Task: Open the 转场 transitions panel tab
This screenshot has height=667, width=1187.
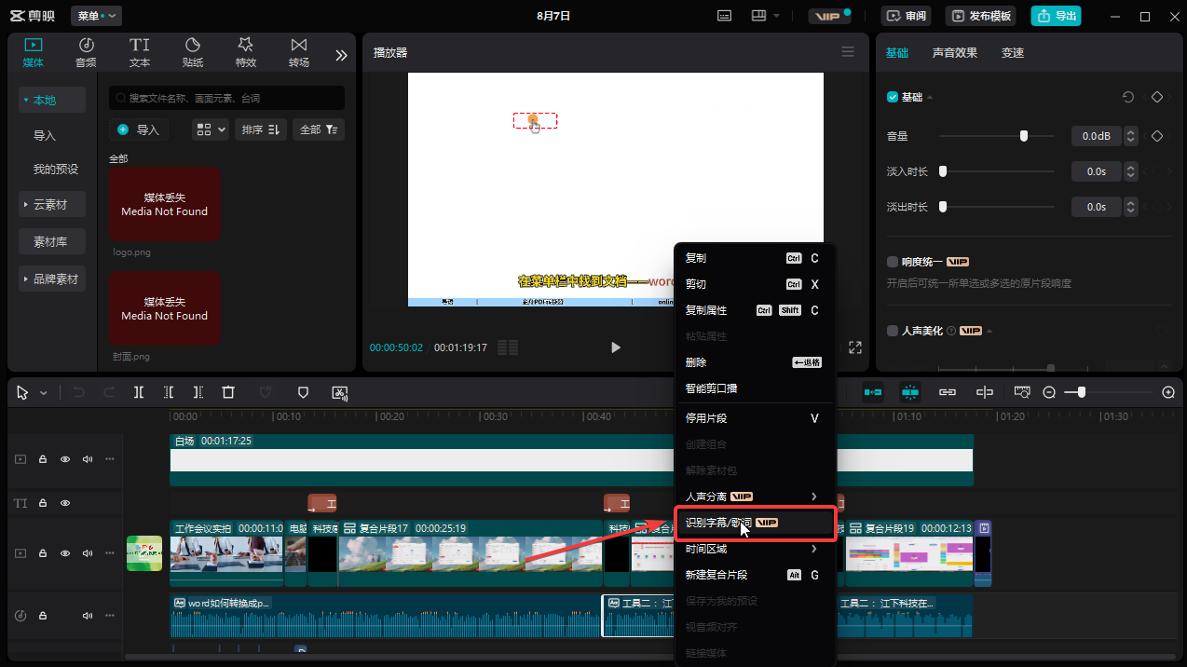Action: [x=299, y=52]
